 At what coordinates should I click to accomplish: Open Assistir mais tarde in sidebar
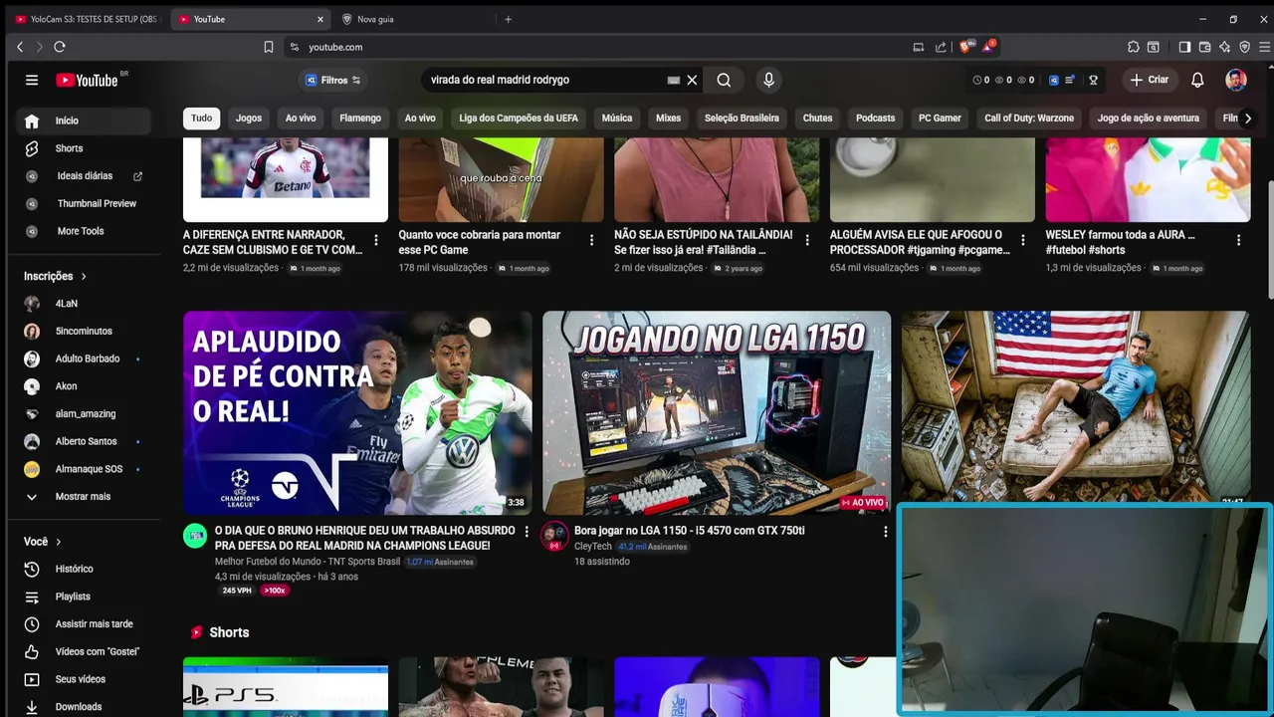point(84,623)
